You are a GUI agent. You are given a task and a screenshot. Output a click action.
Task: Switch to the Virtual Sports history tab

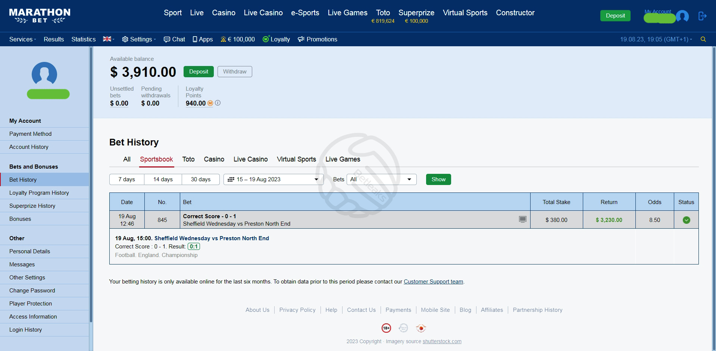(296, 159)
